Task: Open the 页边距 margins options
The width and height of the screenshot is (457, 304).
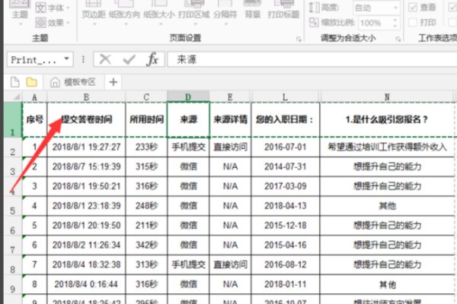Action: 94,11
